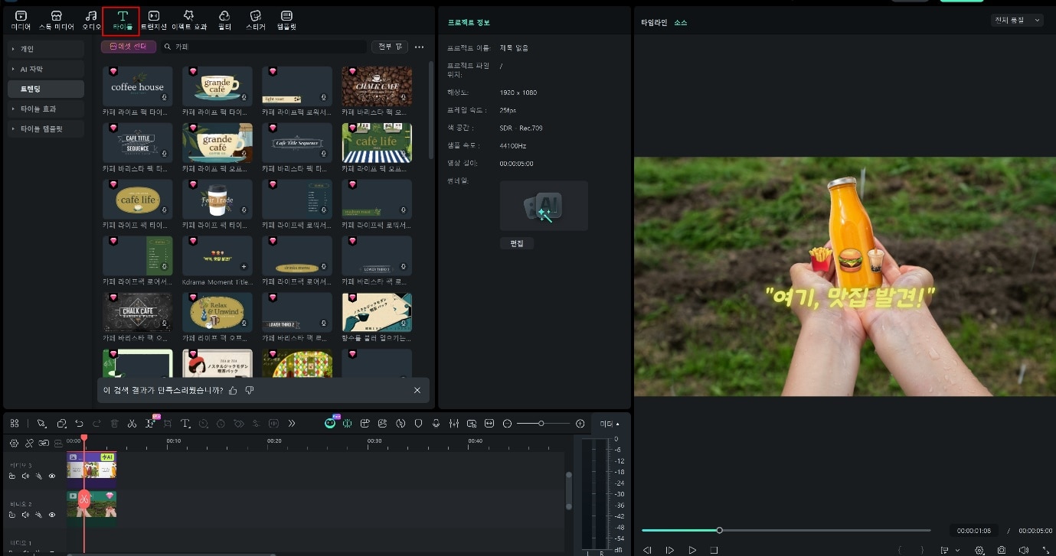Open the preview quality dropdown
Viewport: 1056px width, 556px height.
[x=1016, y=20]
